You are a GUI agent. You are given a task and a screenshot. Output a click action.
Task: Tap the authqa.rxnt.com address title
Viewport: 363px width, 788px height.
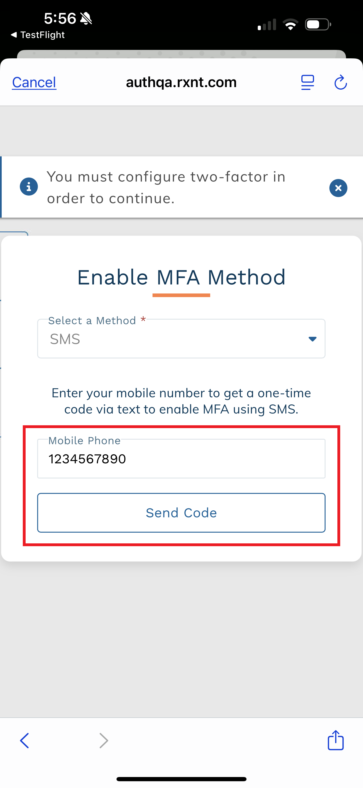[x=181, y=82]
